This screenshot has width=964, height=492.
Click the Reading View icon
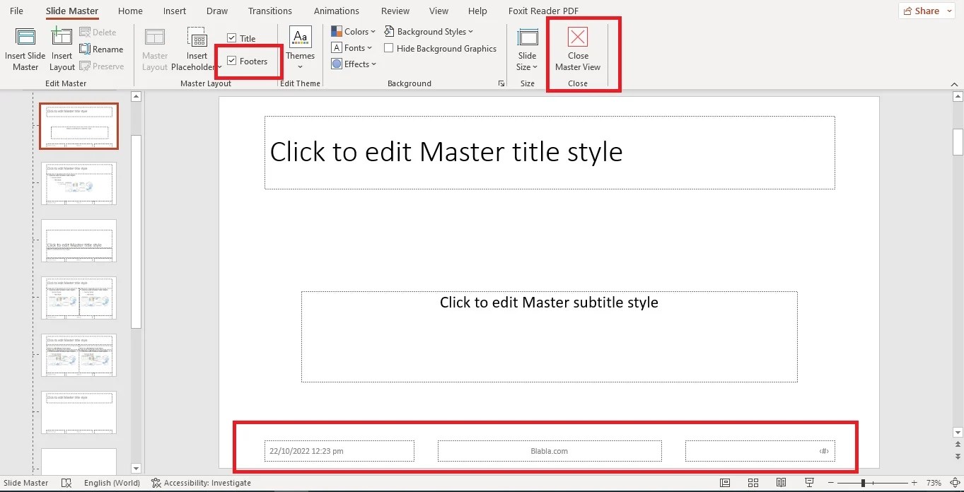coord(781,482)
